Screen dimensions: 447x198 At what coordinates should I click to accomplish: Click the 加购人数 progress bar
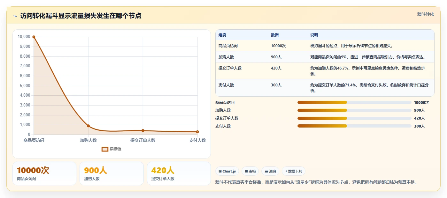pos(354,110)
